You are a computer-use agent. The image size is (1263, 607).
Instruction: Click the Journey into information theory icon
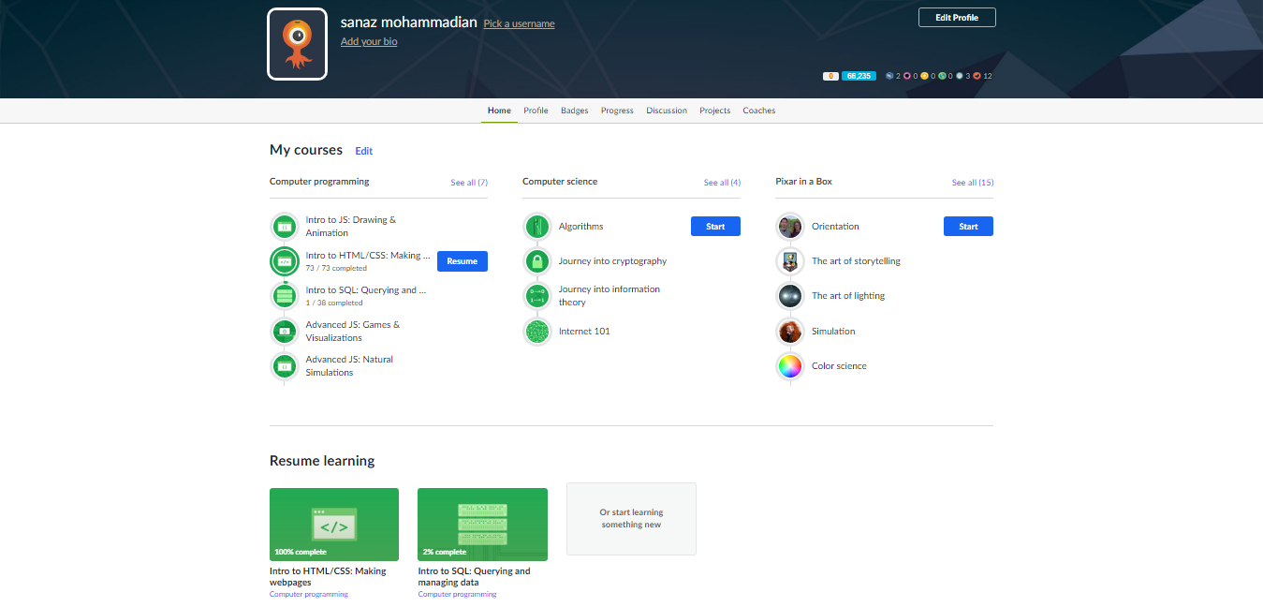tap(537, 296)
